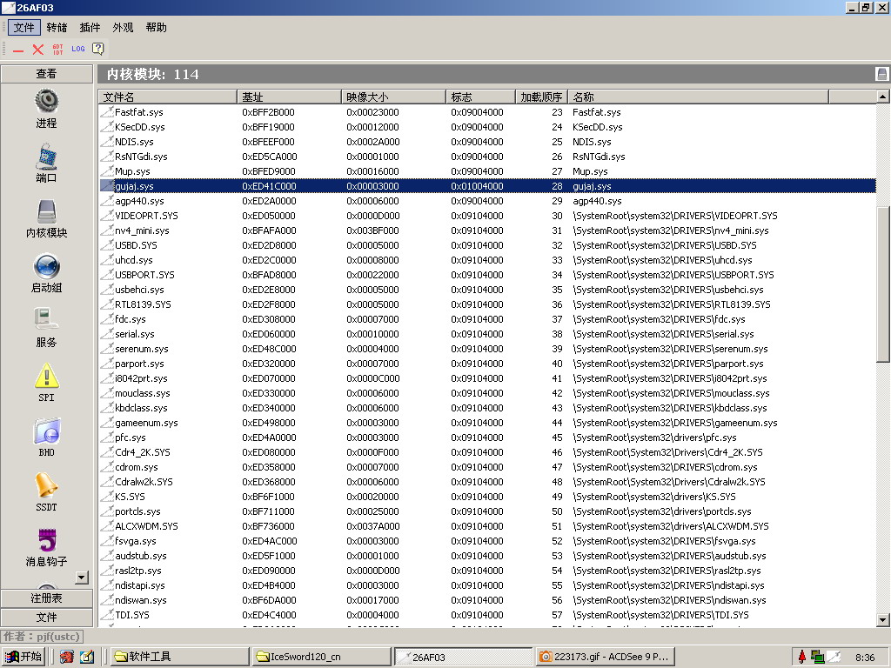The width and height of the screenshot is (891, 668).
Task: Switch to IceSword120_cn taskbar window
Action: point(321,658)
